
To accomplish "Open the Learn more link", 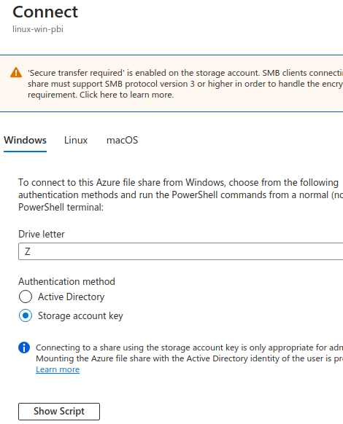I will (58, 369).
